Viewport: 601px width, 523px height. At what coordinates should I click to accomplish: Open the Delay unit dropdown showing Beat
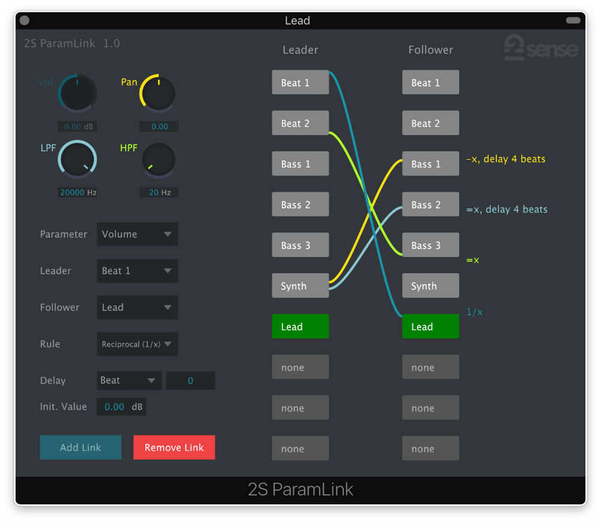click(x=129, y=381)
